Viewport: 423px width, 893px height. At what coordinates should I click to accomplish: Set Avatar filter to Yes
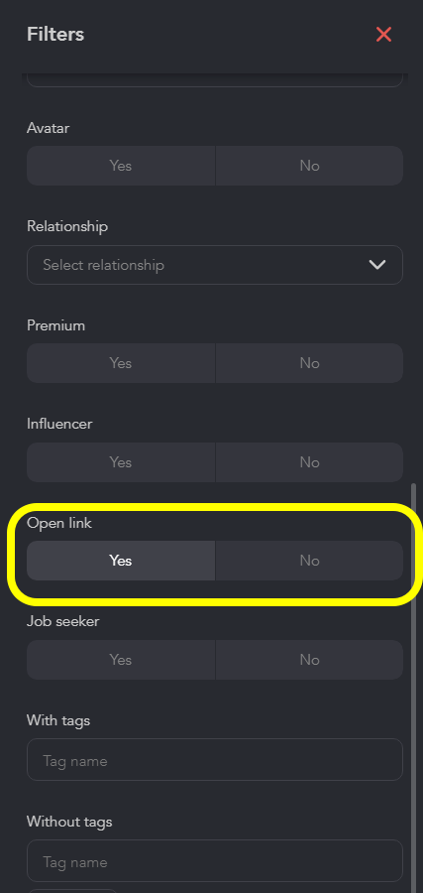(121, 166)
